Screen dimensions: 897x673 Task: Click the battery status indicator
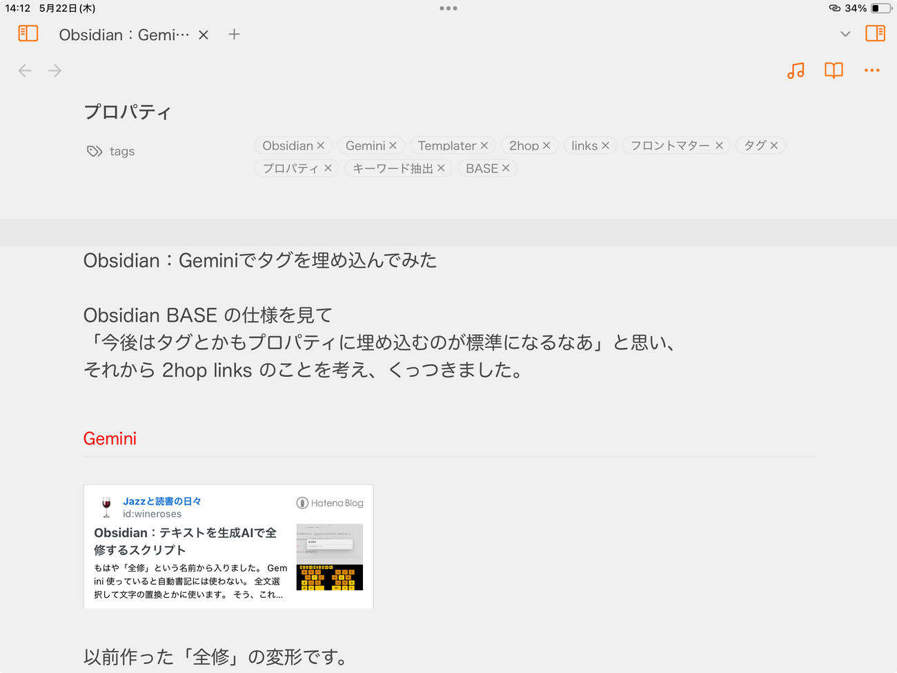point(881,8)
